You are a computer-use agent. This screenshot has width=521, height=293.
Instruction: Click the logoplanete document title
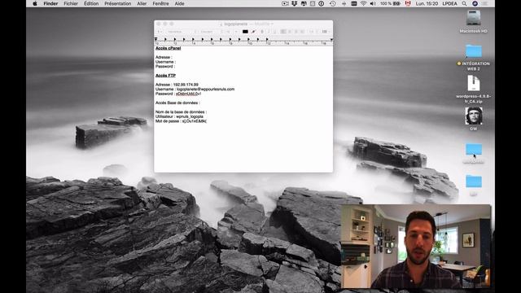tap(235, 24)
